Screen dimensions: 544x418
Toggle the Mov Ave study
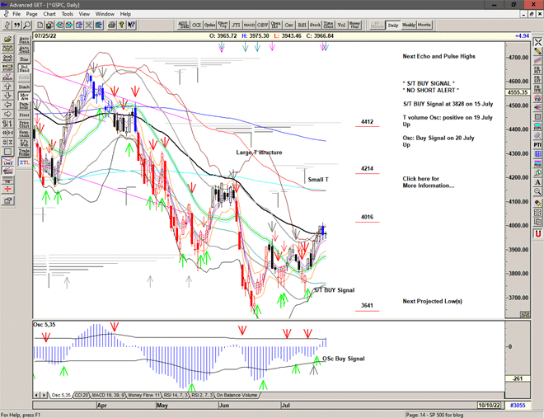pyautogui.click(x=24, y=96)
